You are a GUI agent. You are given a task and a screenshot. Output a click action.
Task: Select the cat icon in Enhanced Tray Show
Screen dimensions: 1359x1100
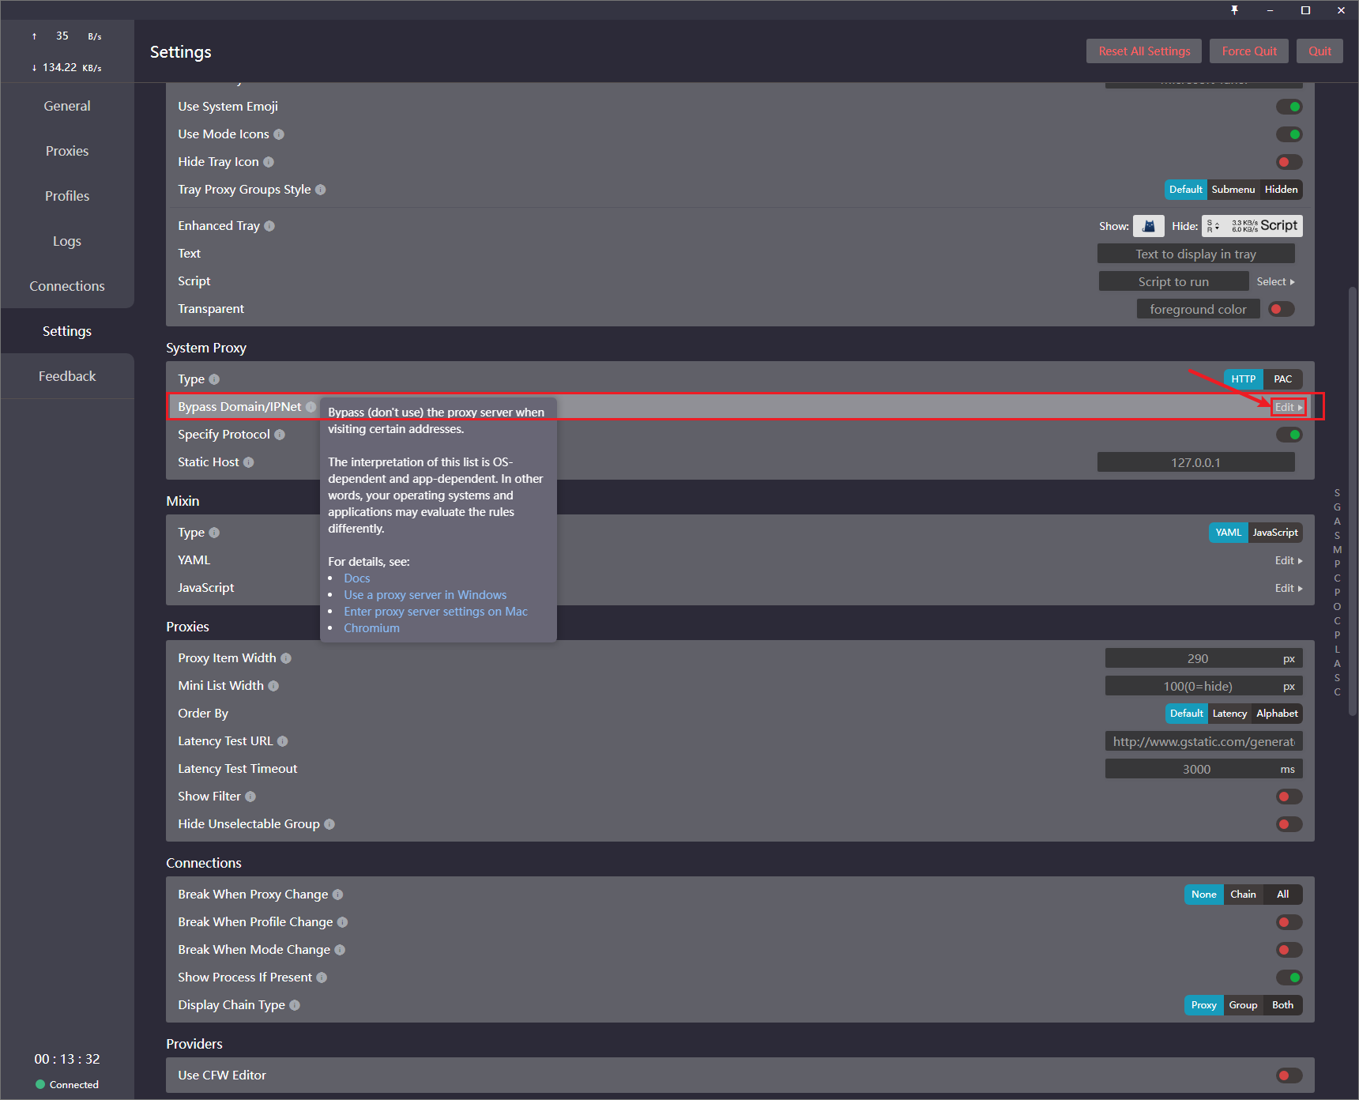(x=1149, y=226)
